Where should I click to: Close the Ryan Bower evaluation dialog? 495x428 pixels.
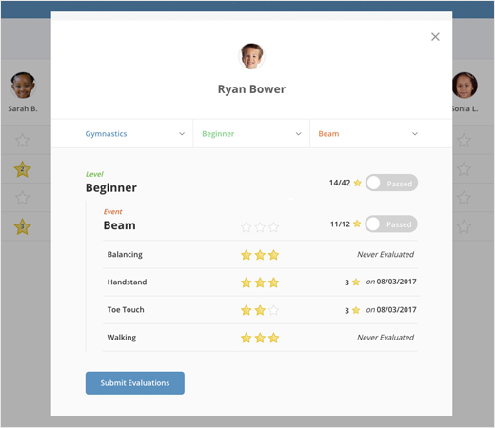(435, 37)
